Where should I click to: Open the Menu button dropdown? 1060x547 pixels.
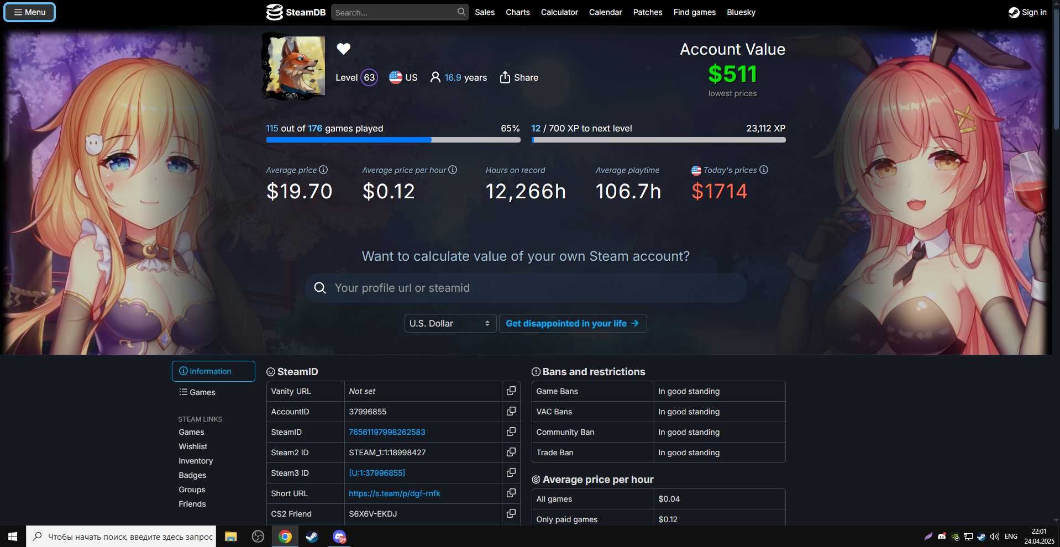pos(30,12)
